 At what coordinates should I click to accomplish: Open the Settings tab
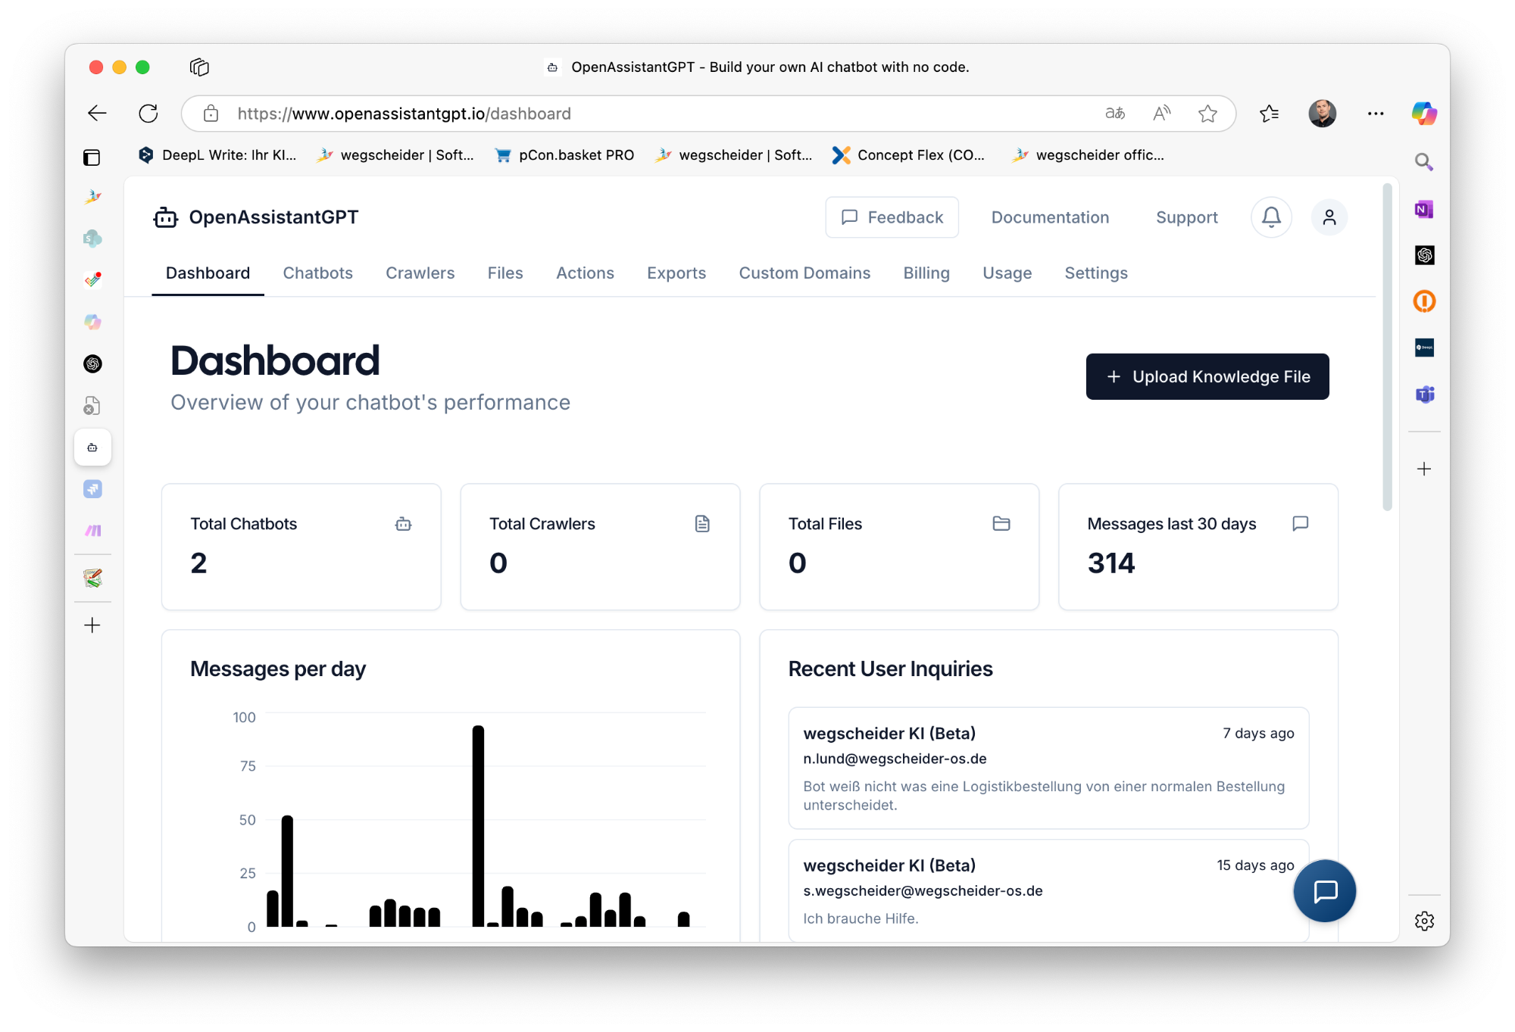point(1096,273)
